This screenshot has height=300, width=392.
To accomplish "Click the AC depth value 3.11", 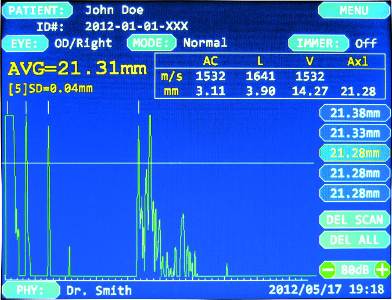I will (210, 91).
